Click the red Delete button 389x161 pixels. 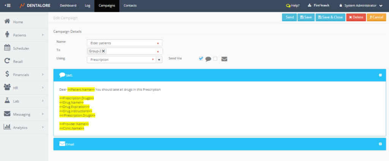pos(356,17)
